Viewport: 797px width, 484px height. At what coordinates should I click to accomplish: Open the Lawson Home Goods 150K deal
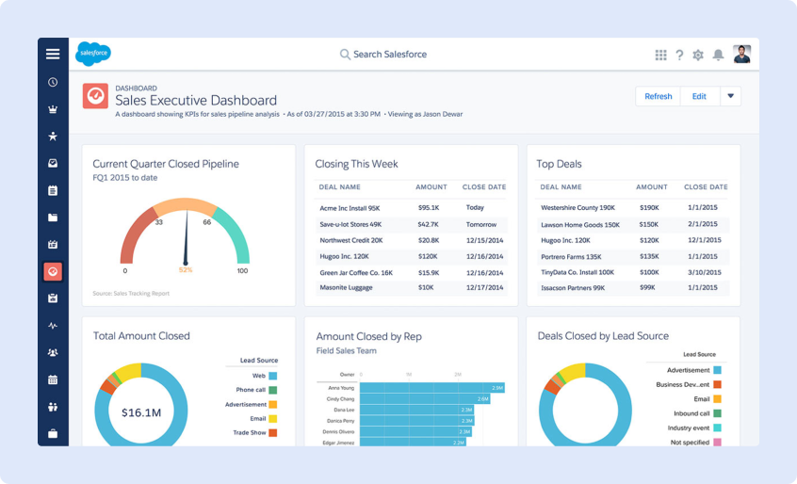pyautogui.click(x=580, y=224)
